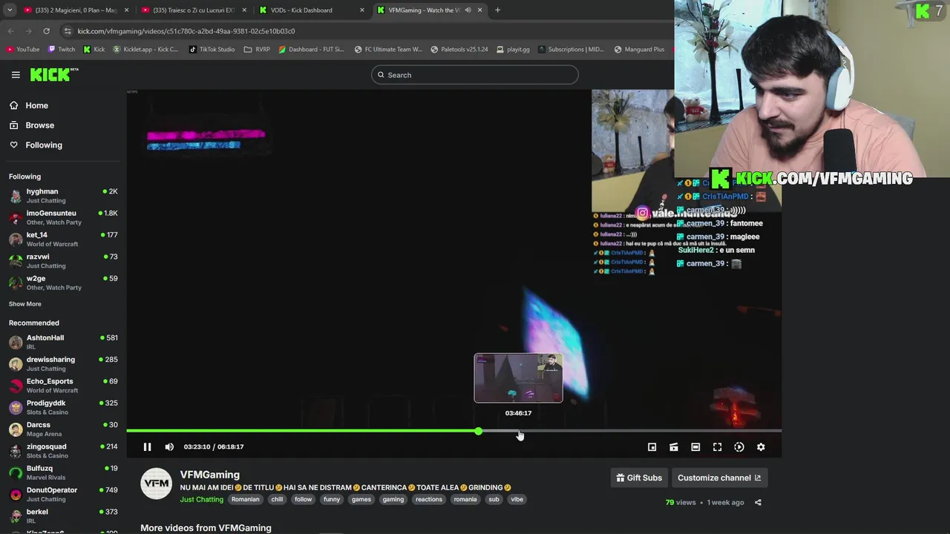The height and width of the screenshot is (534, 950).
Task: Select the vibe tag
Action: click(517, 499)
